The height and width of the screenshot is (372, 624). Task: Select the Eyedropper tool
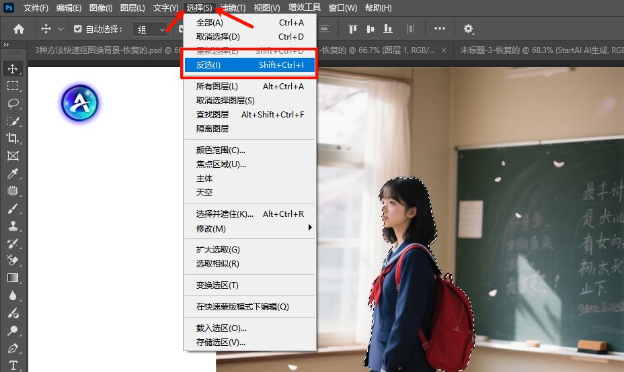point(13,173)
